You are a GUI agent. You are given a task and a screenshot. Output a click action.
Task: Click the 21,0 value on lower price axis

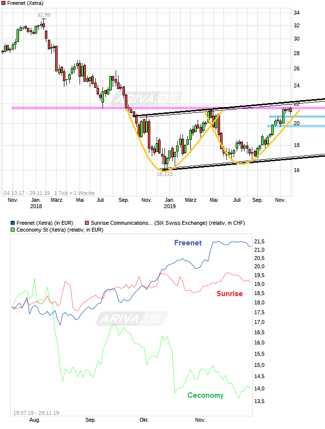[x=260, y=250]
